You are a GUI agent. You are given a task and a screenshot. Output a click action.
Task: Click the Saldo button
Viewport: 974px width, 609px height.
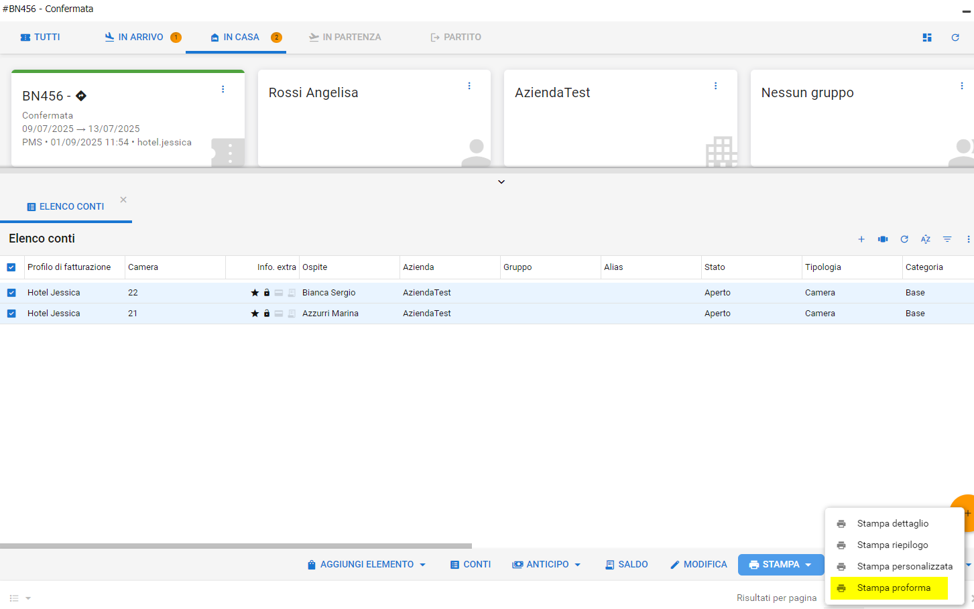[626, 565]
